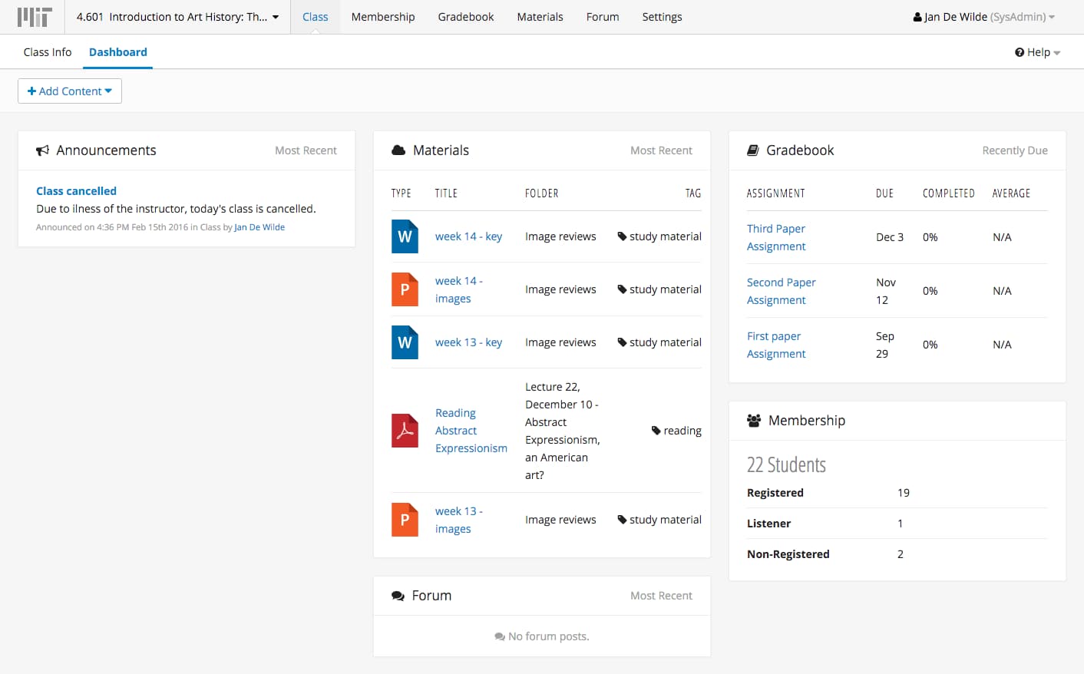
Task: Click the MIT logo icon
Action: [35, 17]
